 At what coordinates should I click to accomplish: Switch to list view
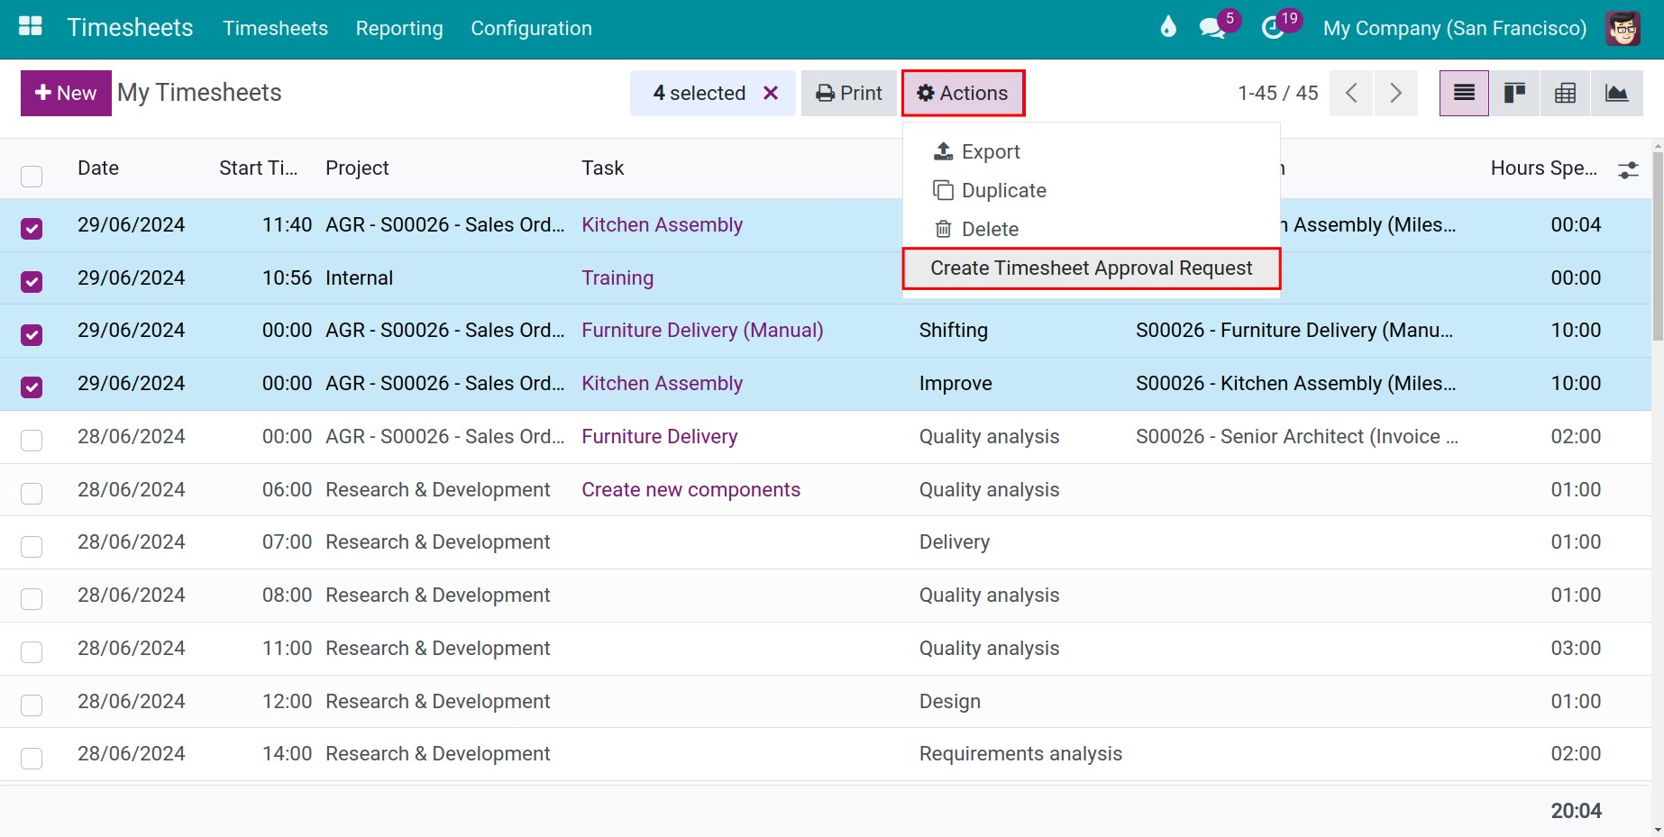click(1464, 93)
